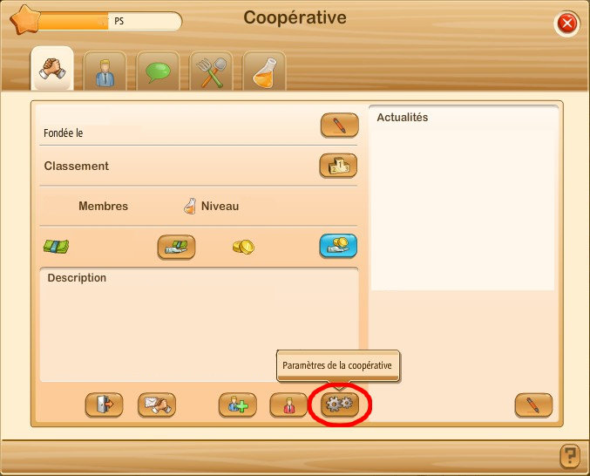The width and height of the screenshot is (590, 476).
Task: Click the question mark help button
Action: click(570, 456)
